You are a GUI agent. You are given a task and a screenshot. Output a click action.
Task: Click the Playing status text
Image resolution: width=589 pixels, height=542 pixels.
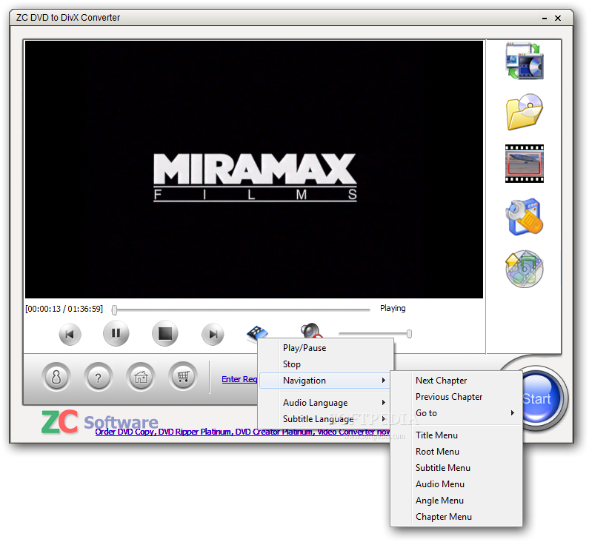pos(393,308)
